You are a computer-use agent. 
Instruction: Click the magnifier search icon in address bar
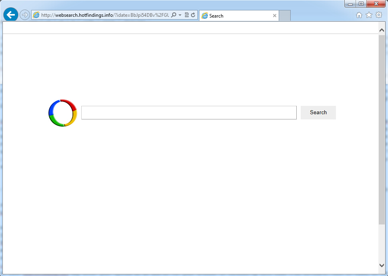click(x=174, y=15)
